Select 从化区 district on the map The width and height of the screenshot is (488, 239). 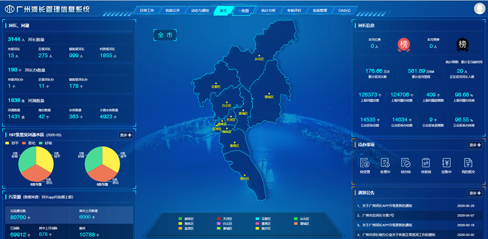pyautogui.click(x=259, y=59)
